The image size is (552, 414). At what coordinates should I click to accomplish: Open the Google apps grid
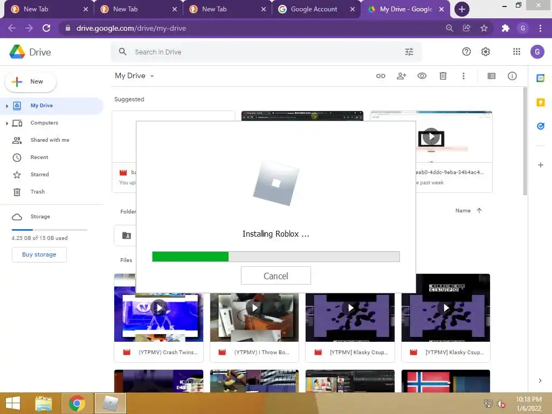516,52
